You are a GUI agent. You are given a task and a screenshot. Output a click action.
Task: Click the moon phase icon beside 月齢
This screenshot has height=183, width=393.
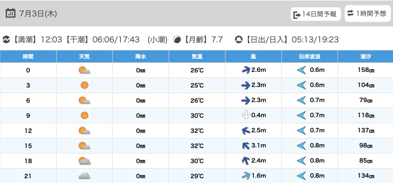coord(177,39)
